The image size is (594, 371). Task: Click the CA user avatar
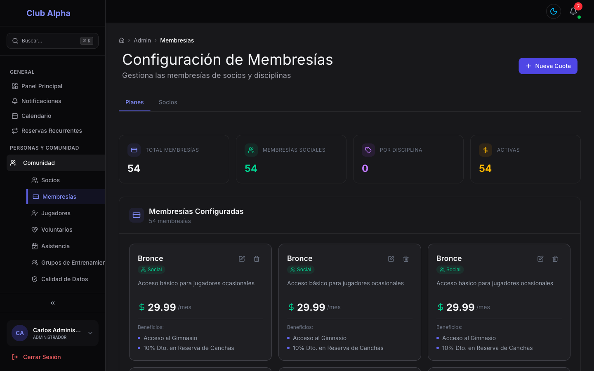(x=20, y=333)
